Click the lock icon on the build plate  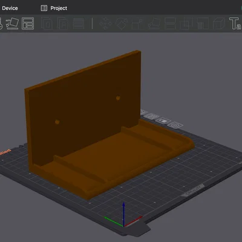pyautogui.click(x=163, y=121)
